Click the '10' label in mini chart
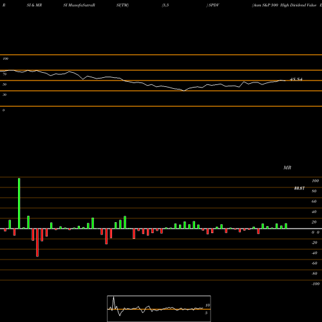Image resolution: width=322 pixels, height=322 pixels. [207, 305]
